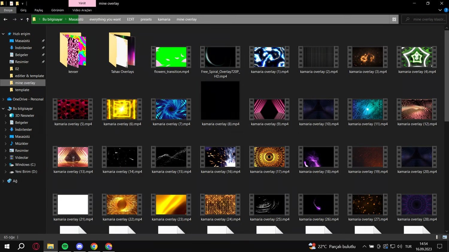
Task: Open the help question mark icon
Action: coord(446,10)
